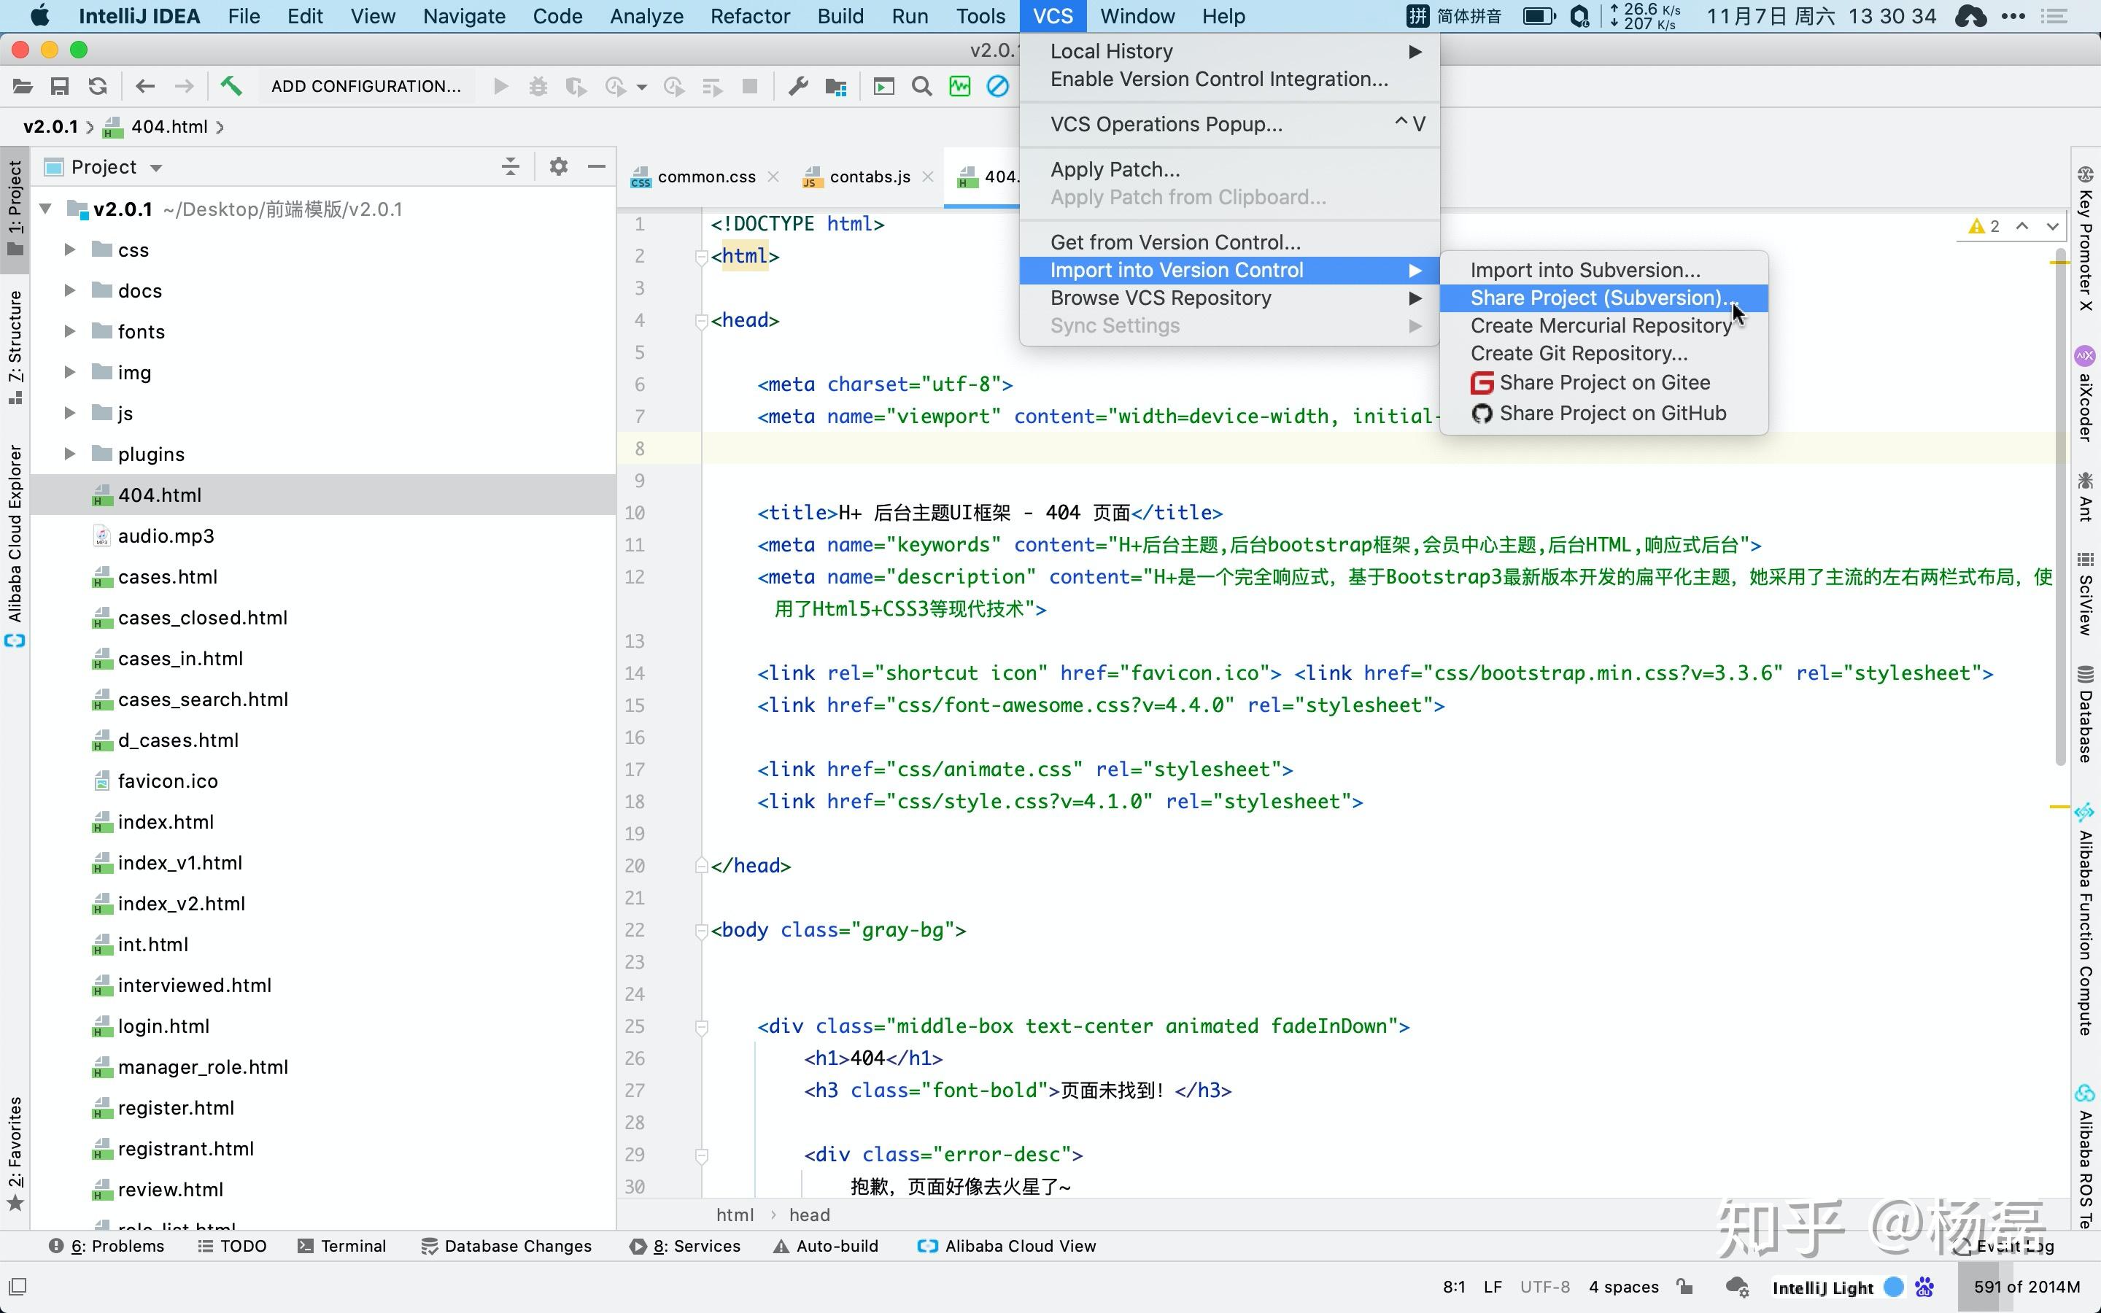Open the Build menu
The image size is (2101, 1313).
(840, 17)
